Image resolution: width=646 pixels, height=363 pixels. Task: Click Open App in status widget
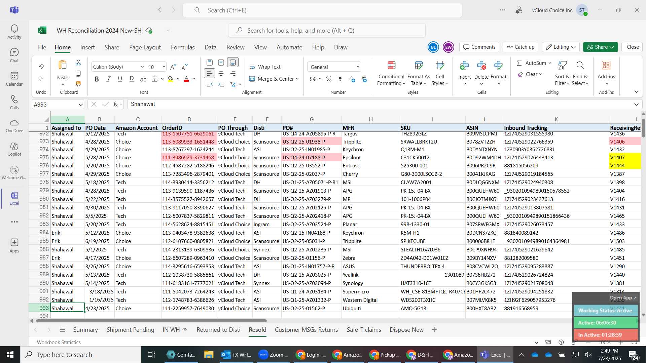tap(623, 298)
